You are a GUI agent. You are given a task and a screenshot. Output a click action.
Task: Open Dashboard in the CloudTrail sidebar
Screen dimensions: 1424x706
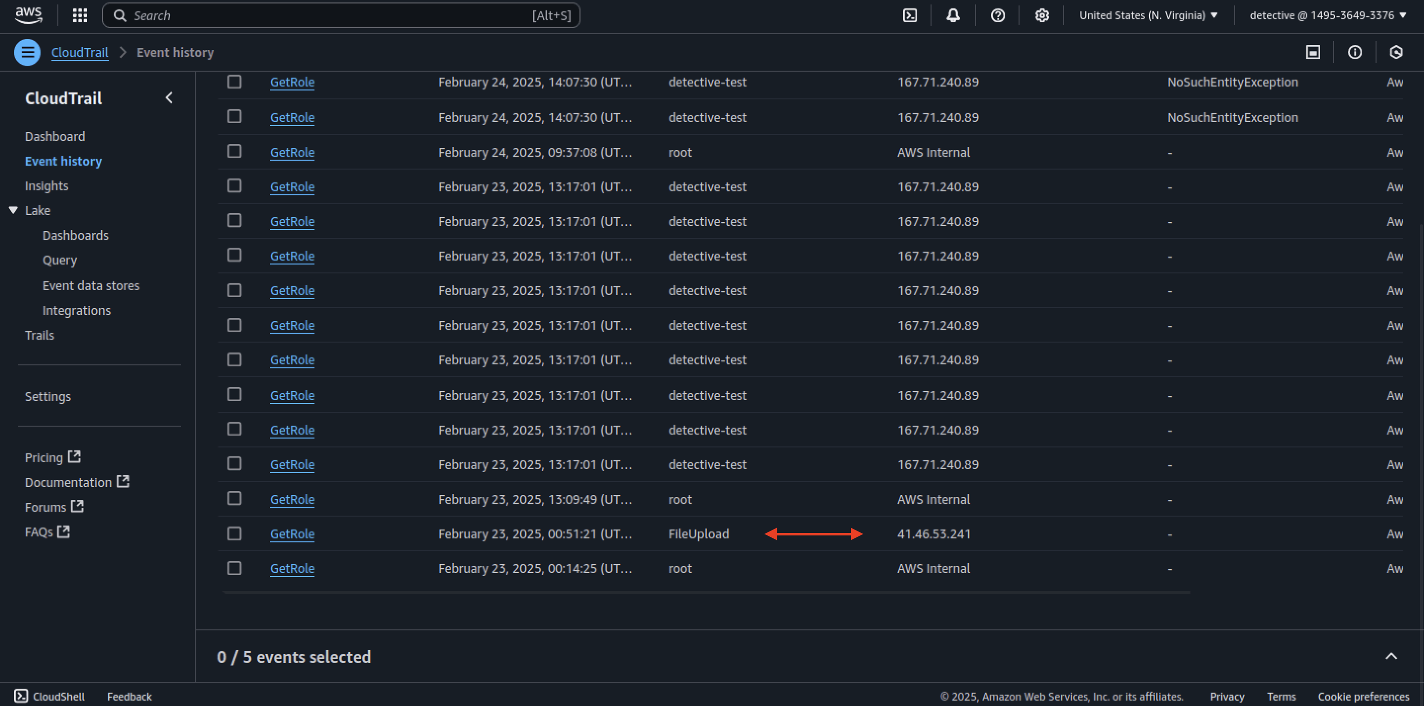pyautogui.click(x=55, y=136)
